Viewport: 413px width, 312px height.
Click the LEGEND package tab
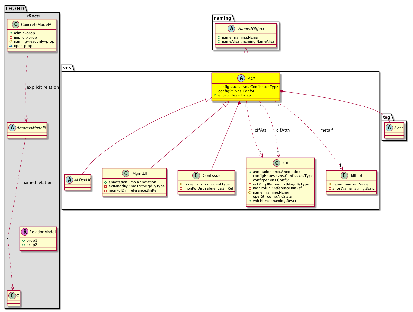15,9
